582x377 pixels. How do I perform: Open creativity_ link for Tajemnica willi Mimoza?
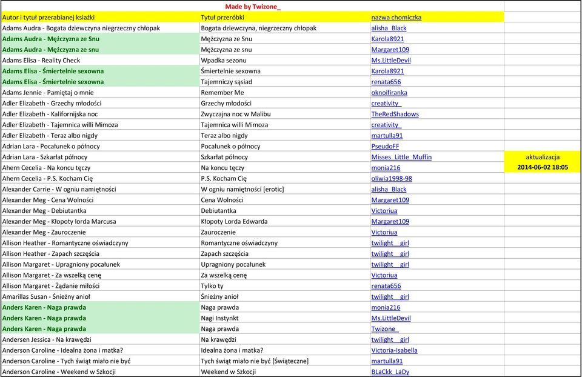(x=386, y=125)
